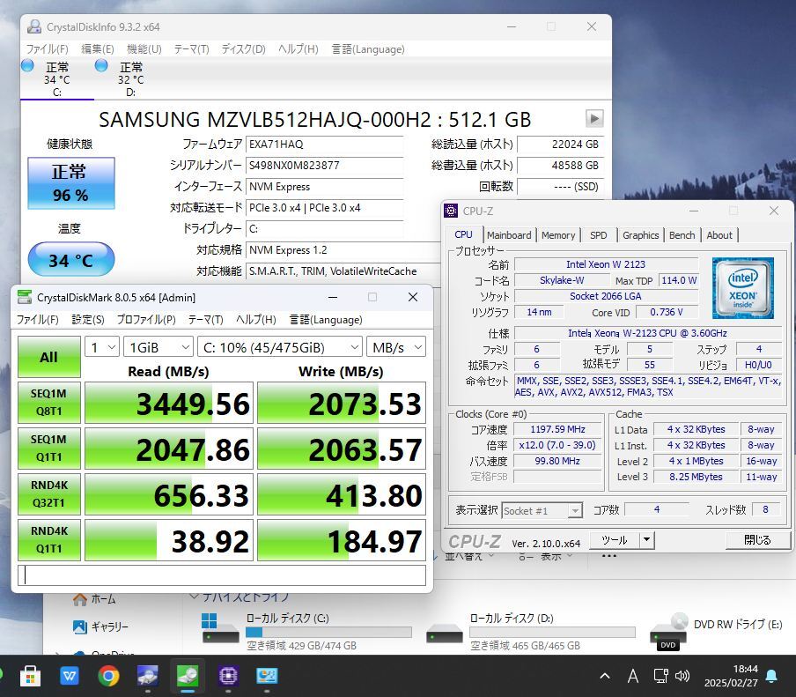The height and width of the screenshot is (697, 796).
Task: Click the volume icon in the system tray
Action: (x=682, y=676)
